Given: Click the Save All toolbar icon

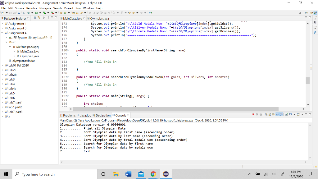Looking at the screenshot, I should tap(14, 13).
